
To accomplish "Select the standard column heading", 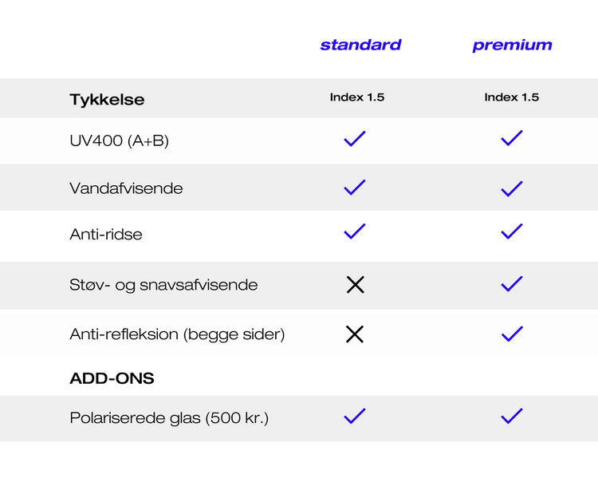I will (360, 45).
